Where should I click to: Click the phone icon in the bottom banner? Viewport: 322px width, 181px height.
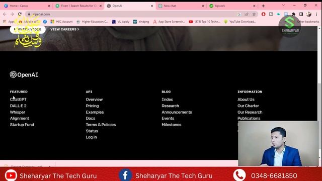[239, 175]
